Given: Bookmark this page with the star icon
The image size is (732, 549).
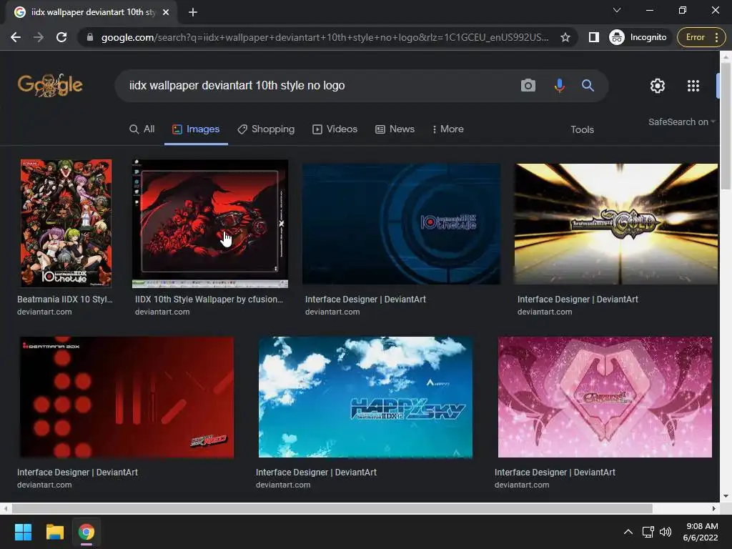Looking at the screenshot, I should 565,37.
